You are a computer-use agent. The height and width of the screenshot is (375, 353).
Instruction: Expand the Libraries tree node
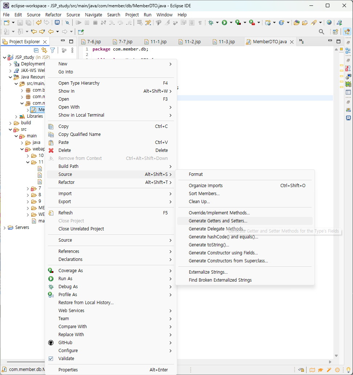tap(16, 117)
